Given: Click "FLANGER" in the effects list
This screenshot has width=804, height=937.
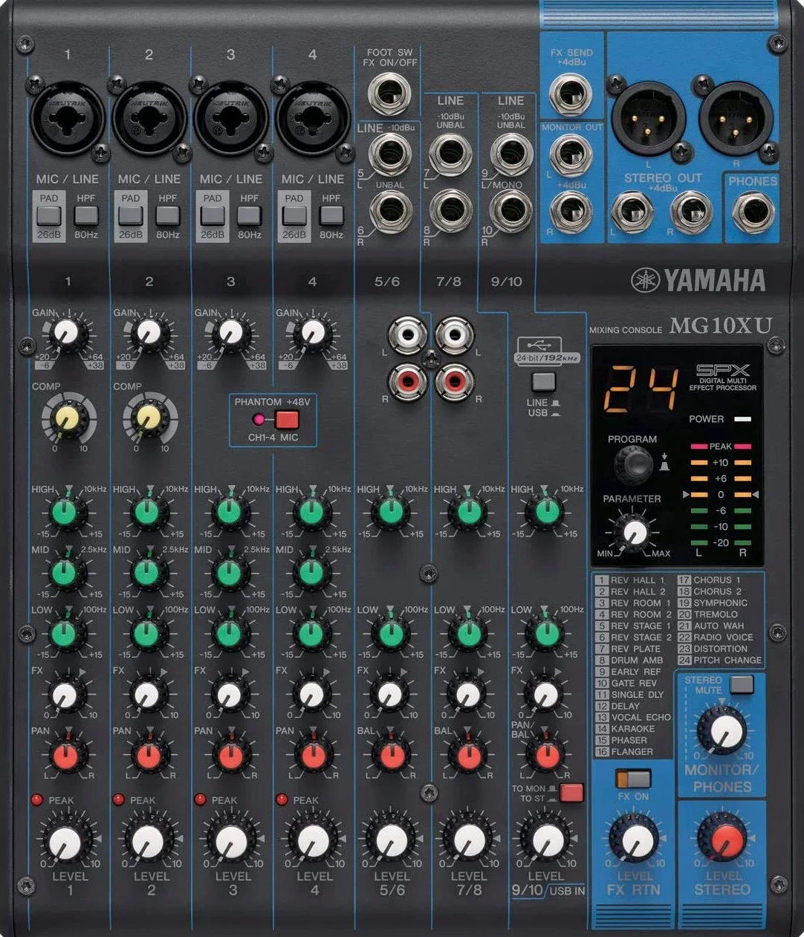Looking at the screenshot, I should (x=632, y=752).
